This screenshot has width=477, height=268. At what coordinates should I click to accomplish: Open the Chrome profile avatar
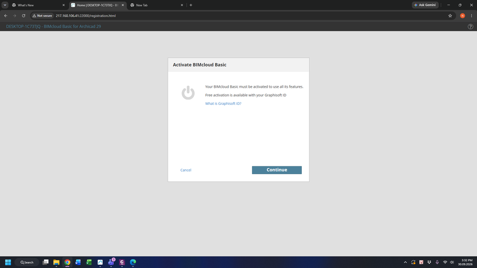click(x=462, y=16)
